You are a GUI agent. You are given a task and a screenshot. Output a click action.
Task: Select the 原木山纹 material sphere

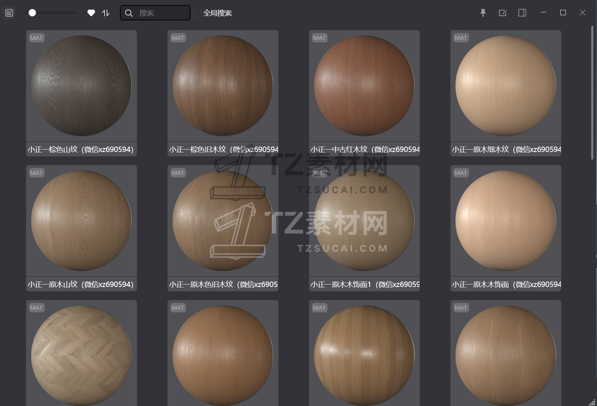point(81,221)
